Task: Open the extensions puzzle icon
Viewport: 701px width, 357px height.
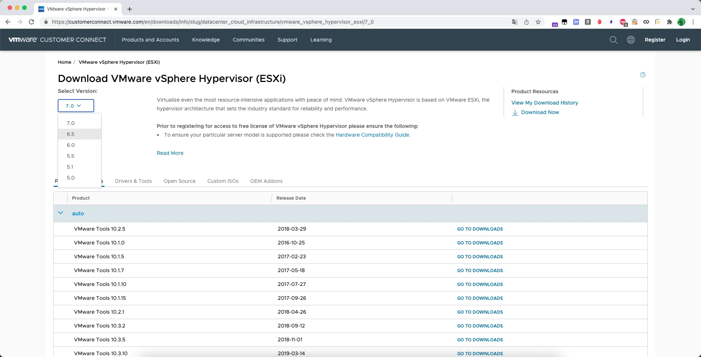Action: (x=669, y=22)
